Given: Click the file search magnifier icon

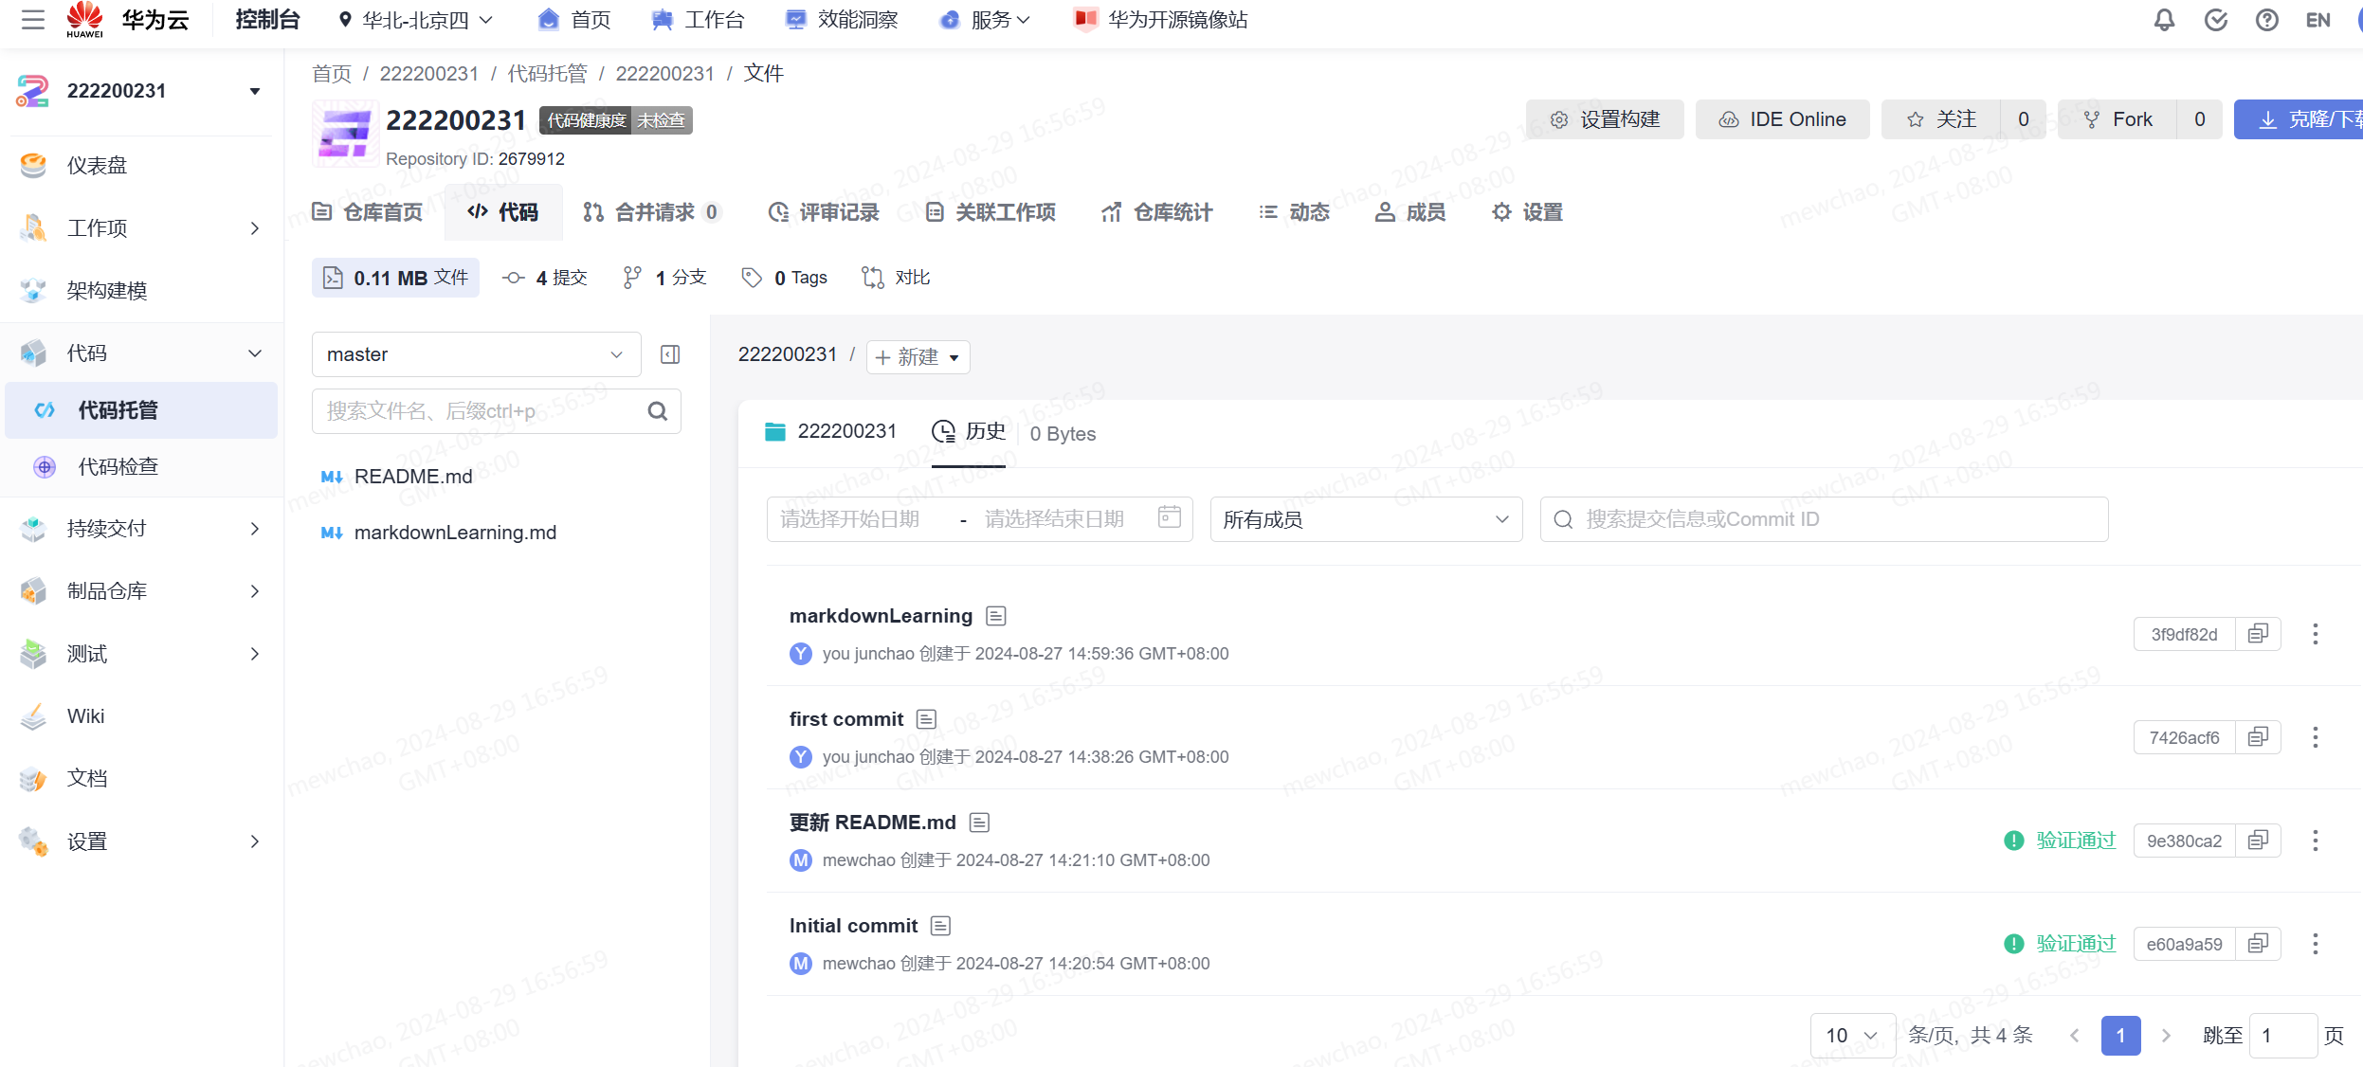Looking at the screenshot, I should tap(658, 411).
